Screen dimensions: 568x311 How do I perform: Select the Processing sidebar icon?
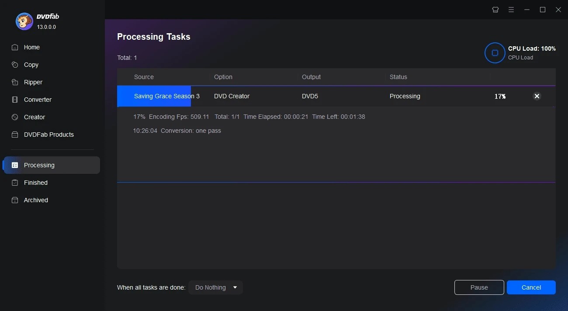pyautogui.click(x=15, y=165)
